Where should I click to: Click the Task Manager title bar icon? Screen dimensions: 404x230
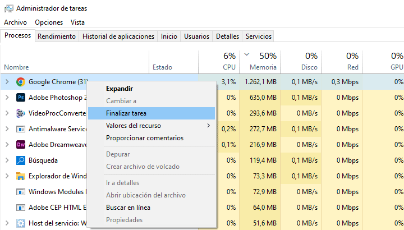[x=9, y=8]
